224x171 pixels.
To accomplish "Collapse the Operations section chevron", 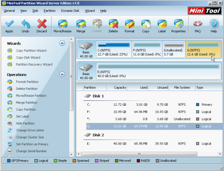I will (x=62, y=74).
